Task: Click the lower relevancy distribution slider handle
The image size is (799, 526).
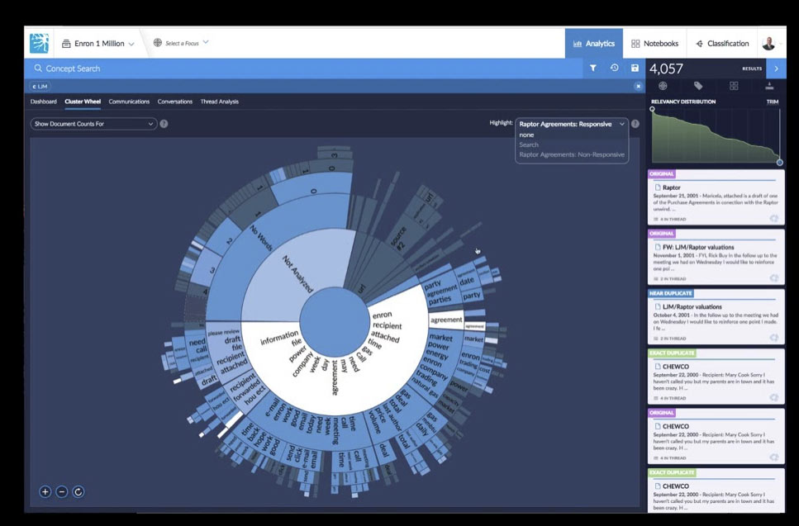Action: click(779, 162)
